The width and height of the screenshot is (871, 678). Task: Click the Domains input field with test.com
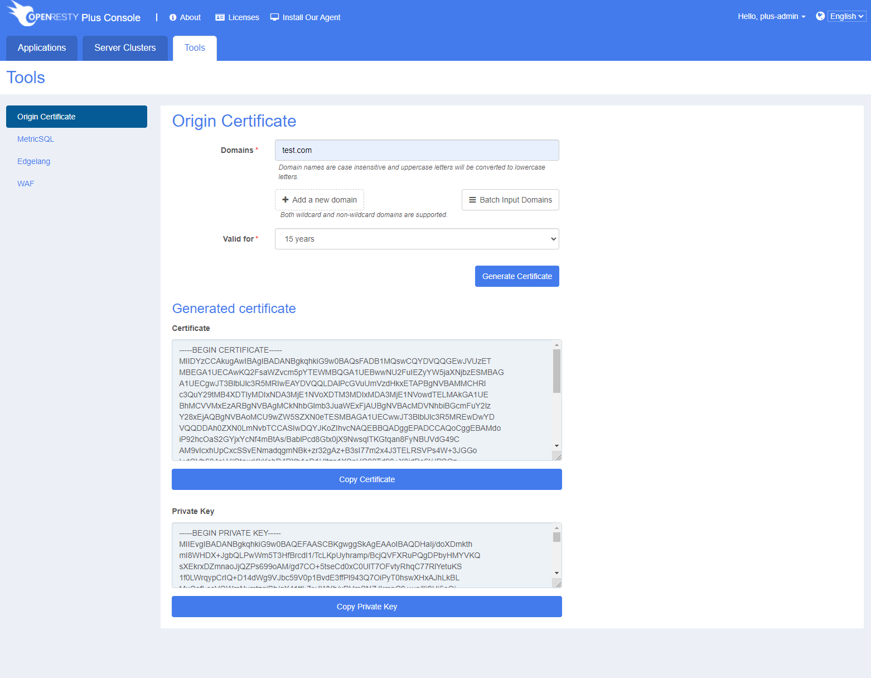(x=417, y=150)
